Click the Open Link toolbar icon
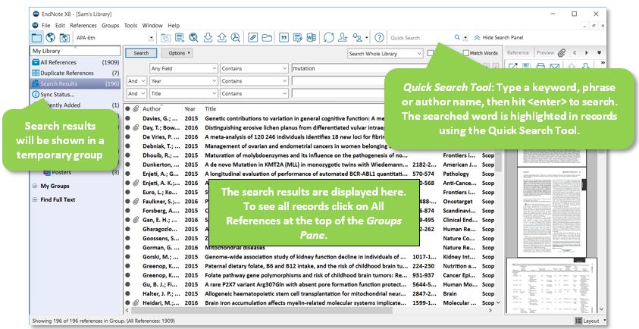639x329 pixels. pos(253,38)
